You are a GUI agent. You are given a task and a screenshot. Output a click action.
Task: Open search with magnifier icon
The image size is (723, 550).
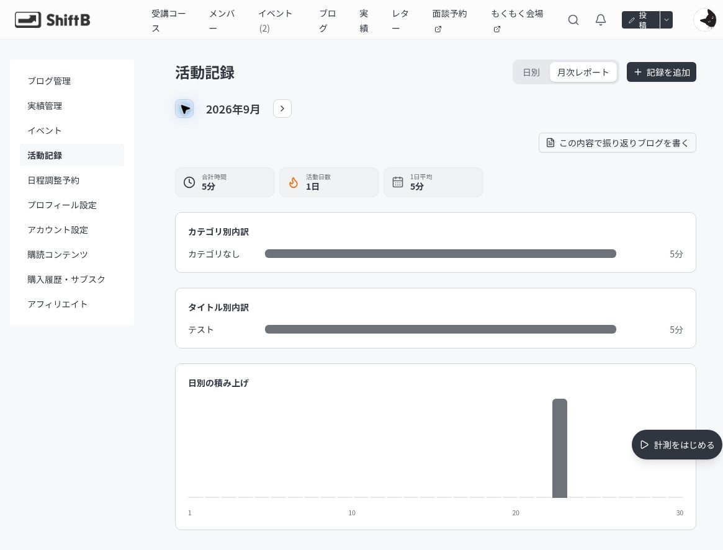tap(573, 20)
